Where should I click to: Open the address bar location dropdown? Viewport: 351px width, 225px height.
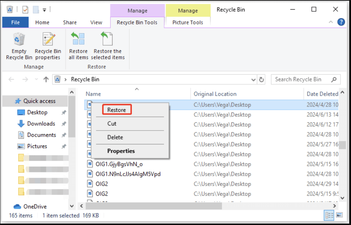coord(253,79)
